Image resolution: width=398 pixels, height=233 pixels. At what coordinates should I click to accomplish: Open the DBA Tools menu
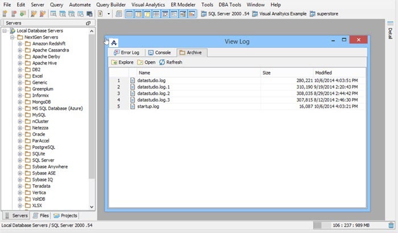coord(230,5)
